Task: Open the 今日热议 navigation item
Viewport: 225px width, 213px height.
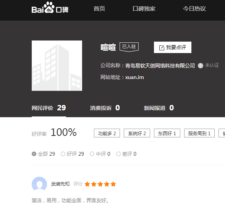Action: click(194, 9)
